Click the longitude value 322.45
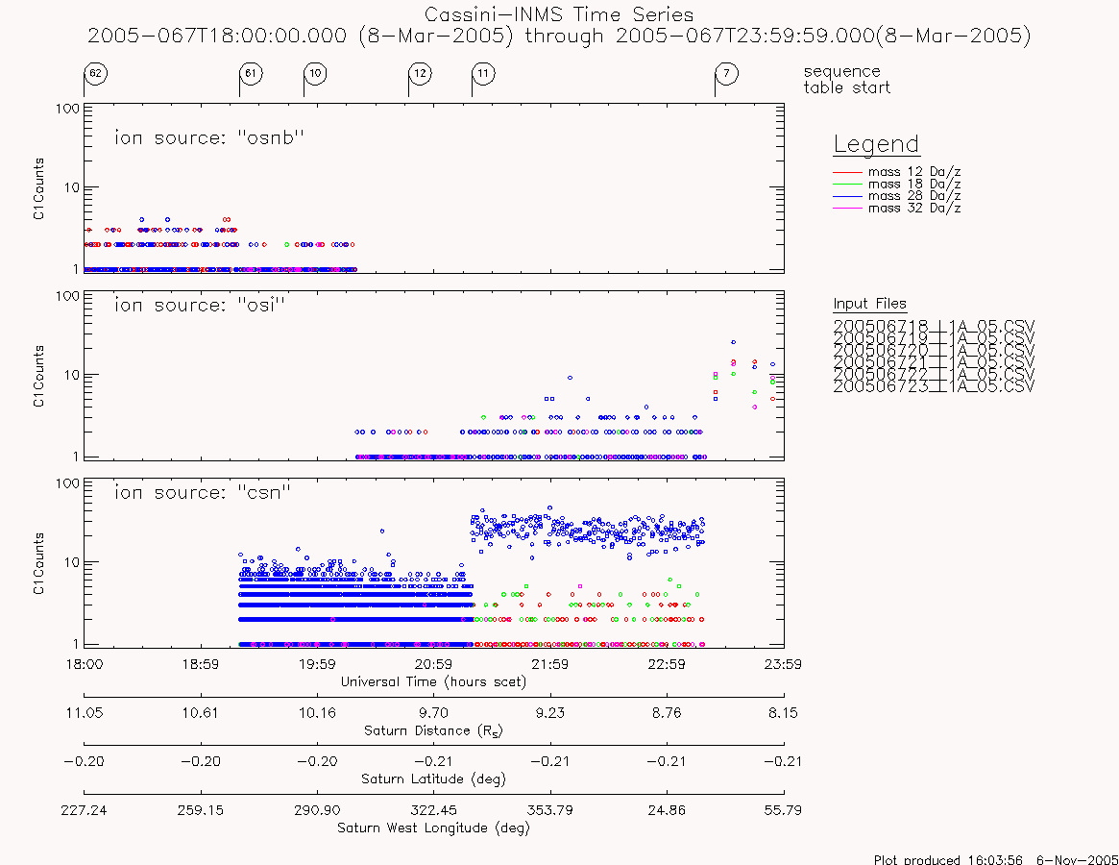 [433, 811]
